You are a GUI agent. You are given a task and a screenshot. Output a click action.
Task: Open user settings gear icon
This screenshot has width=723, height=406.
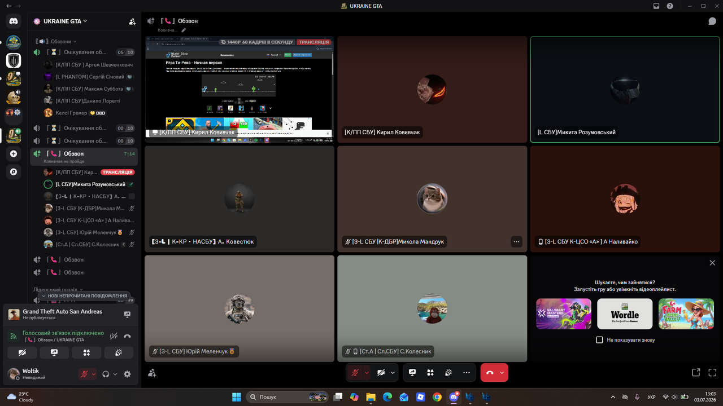coord(127,374)
